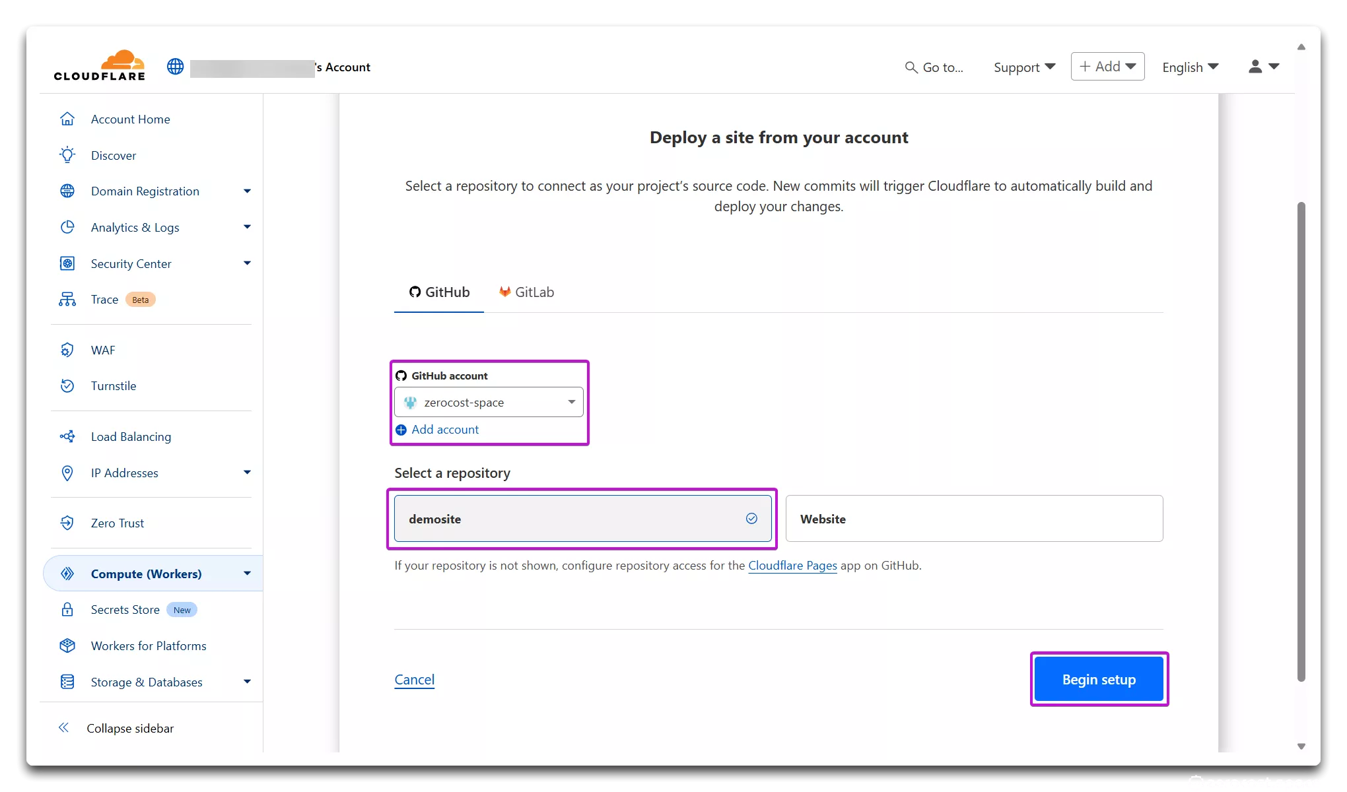Click the Begin setup button
The image size is (1347, 792).
1099,679
